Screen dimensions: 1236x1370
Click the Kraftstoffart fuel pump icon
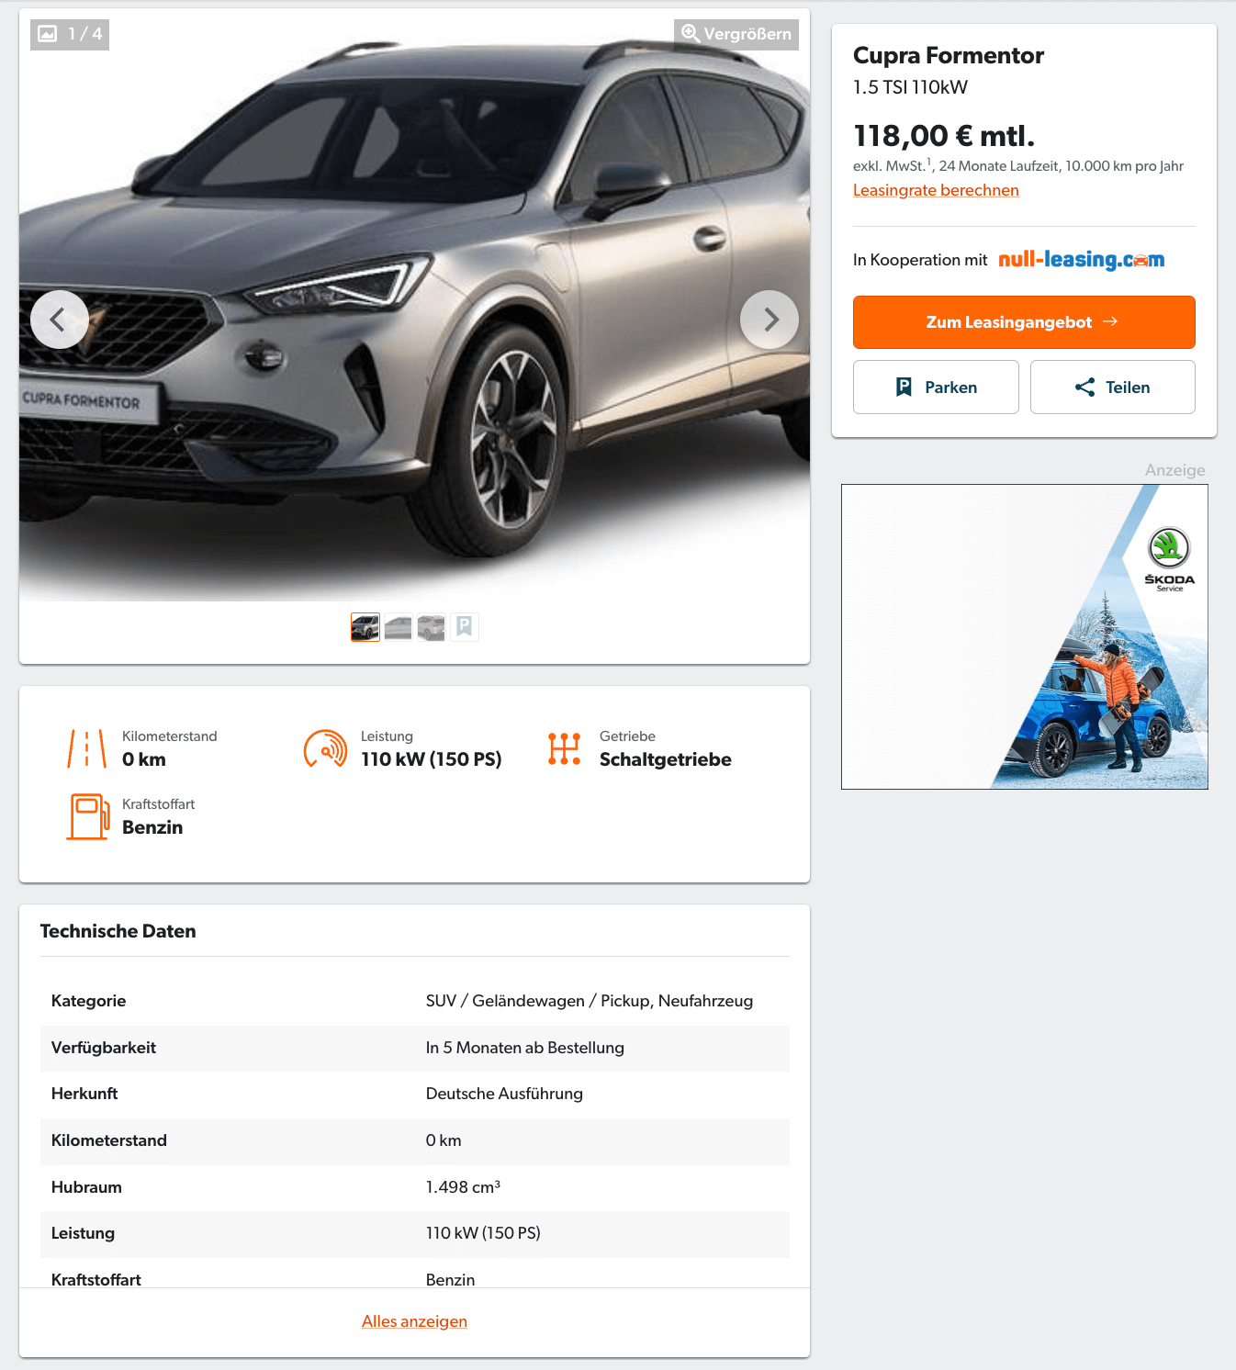(88, 816)
